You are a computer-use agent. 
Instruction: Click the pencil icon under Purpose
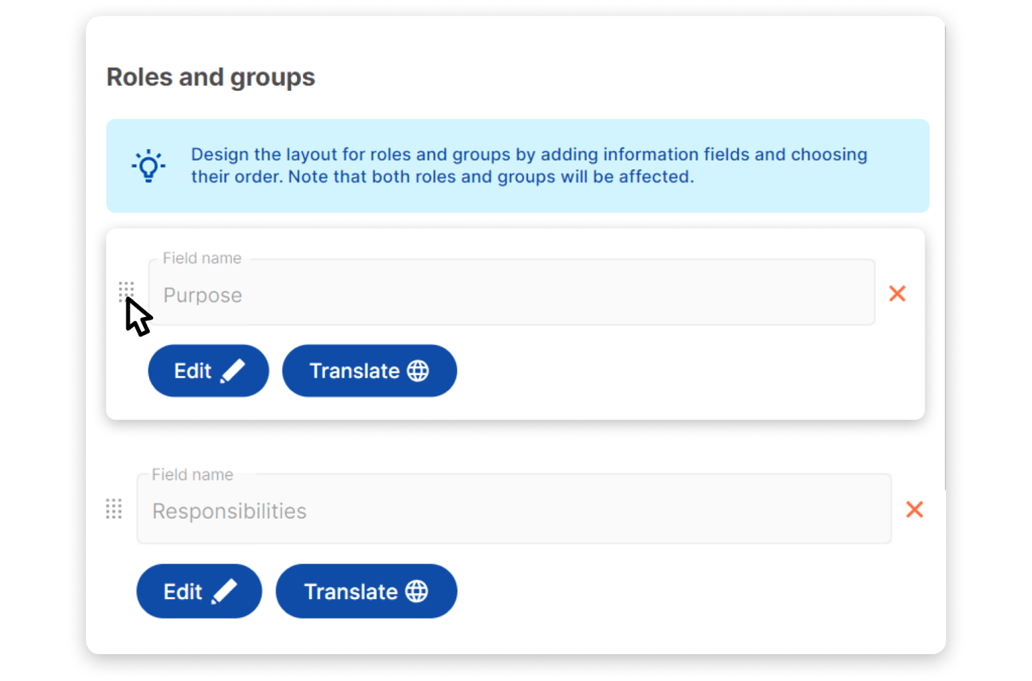click(232, 371)
